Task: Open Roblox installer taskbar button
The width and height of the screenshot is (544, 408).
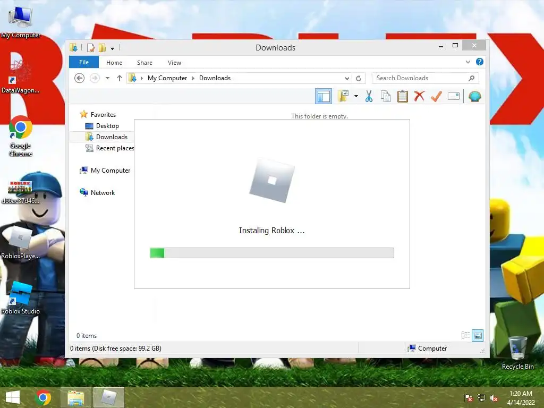Action: [x=108, y=397]
